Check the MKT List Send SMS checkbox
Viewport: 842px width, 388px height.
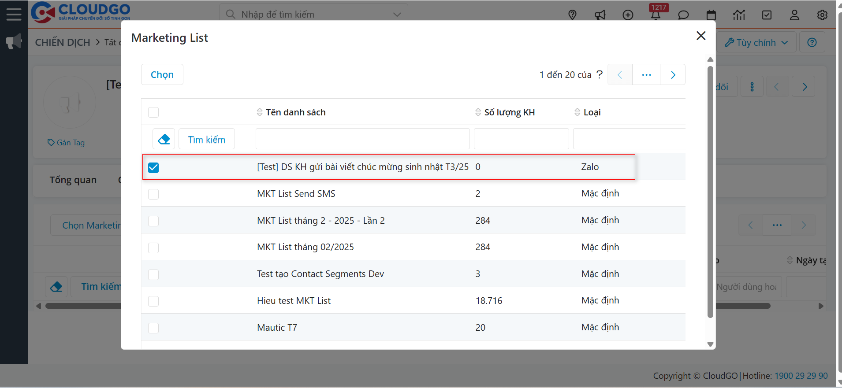coord(153,194)
